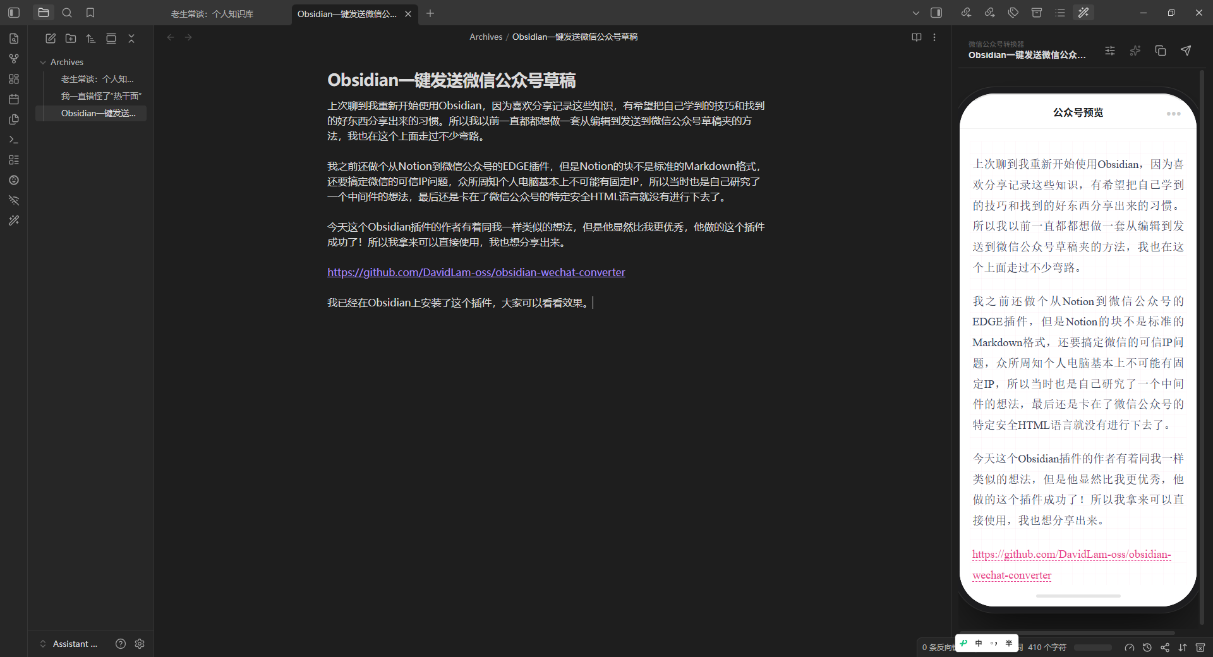This screenshot has height=657, width=1213.
Task: Open the search pane magnifier icon
Action: 67,13
